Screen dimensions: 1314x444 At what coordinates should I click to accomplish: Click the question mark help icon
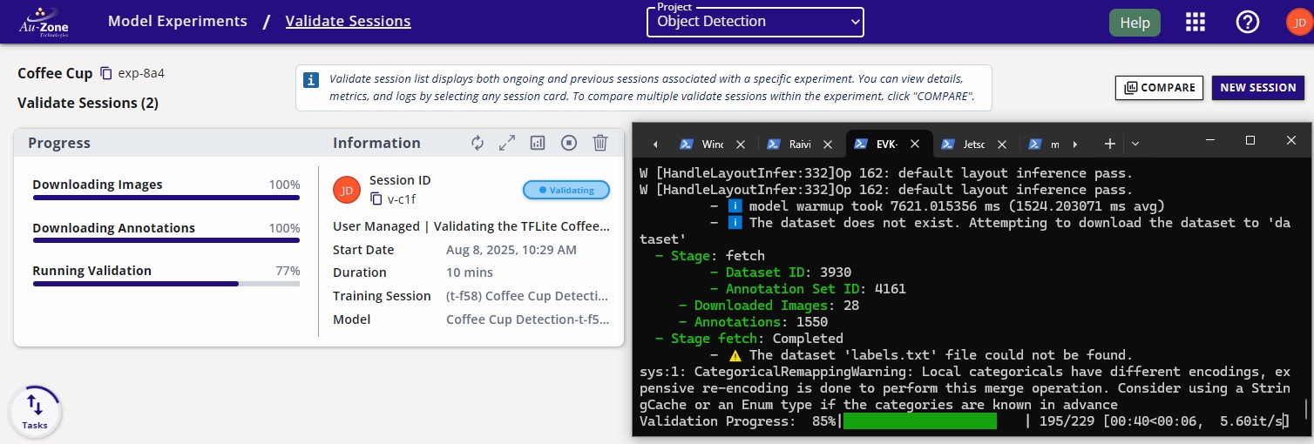tap(1248, 23)
